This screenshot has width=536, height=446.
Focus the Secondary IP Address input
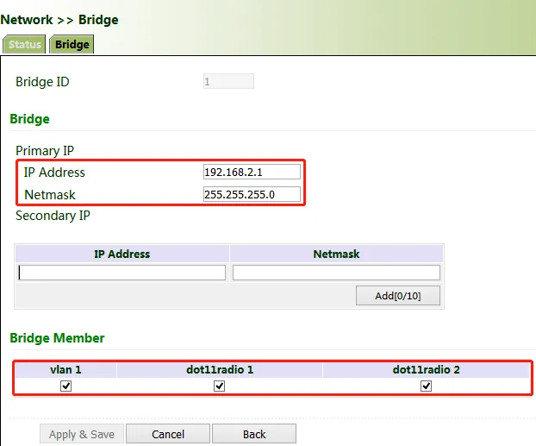(x=122, y=273)
